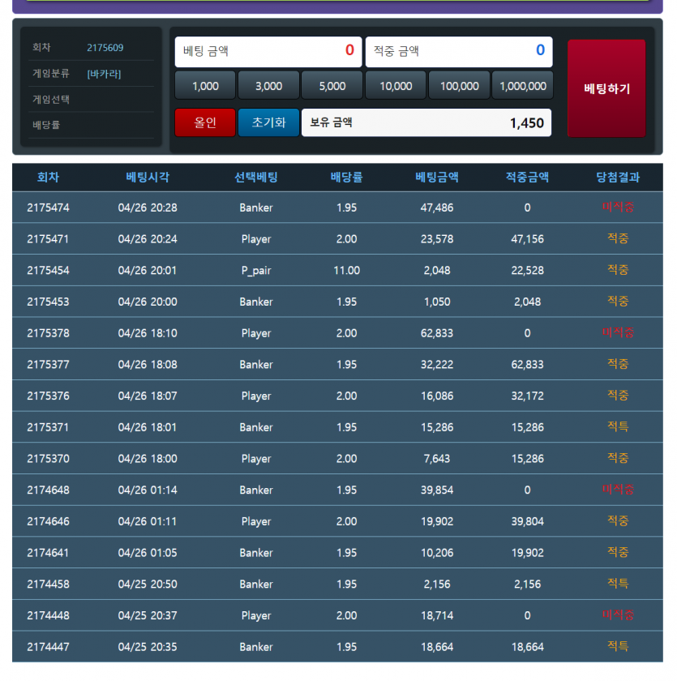Sort by 베팅시각 column header
The image size is (677, 681).
(148, 178)
